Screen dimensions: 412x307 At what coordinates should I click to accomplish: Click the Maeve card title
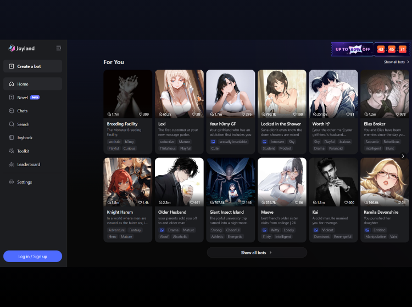tap(267, 212)
